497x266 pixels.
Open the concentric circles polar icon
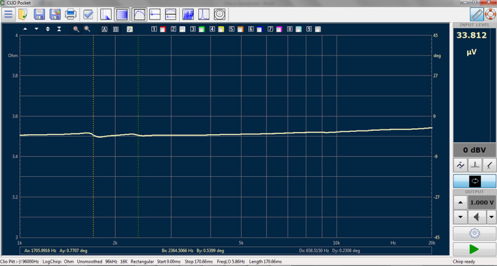tap(220, 14)
